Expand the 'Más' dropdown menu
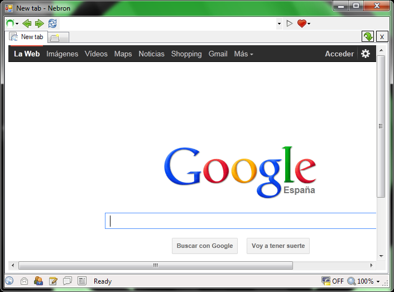The height and width of the screenshot is (292, 394). [x=243, y=54]
